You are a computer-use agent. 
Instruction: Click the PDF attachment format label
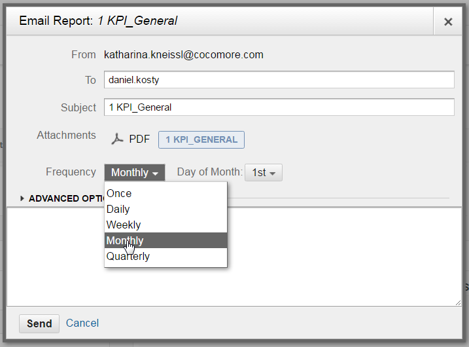pyautogui.click(x=139, y=139)
